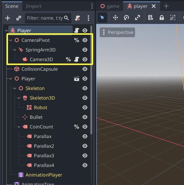Collapse the CoinCount node

click(x=19, y=127)
